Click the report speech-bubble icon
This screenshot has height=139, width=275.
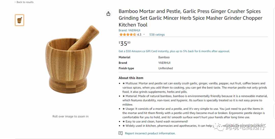click(x=120, y=133)
